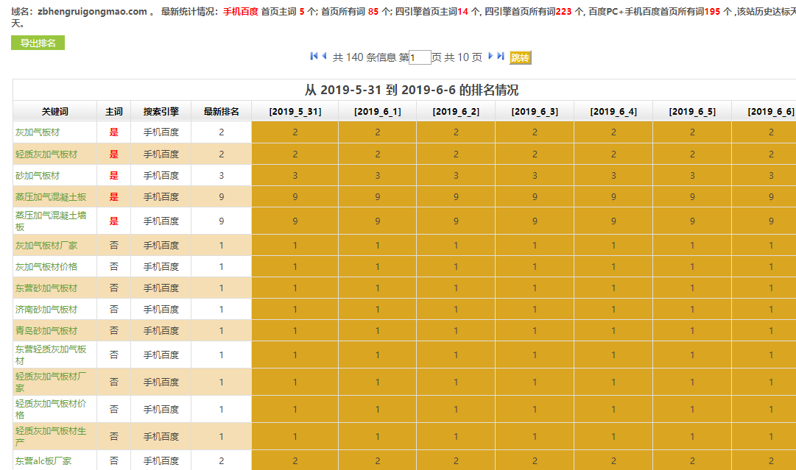
Task: Go to first page using pagination icon
Action: (x=314, y=57)
